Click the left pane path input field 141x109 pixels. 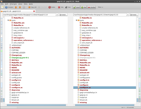tap(29, 15)
